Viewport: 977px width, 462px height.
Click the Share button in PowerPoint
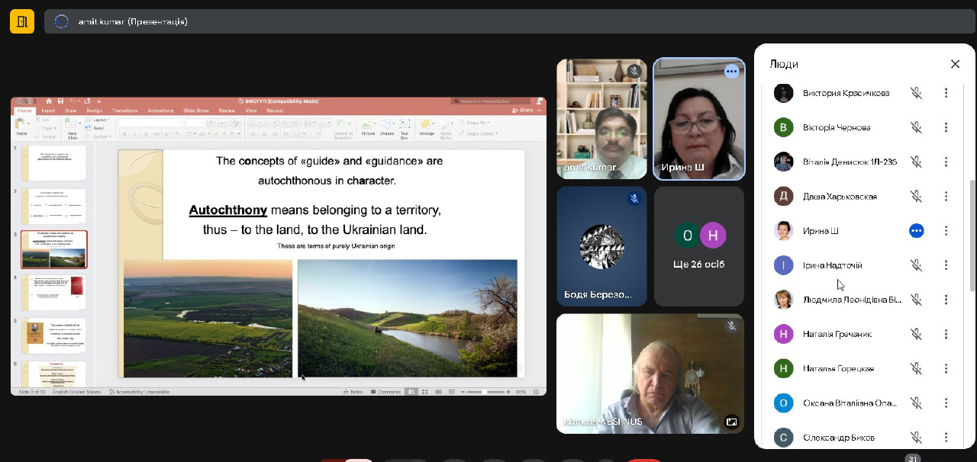point(523,111)
